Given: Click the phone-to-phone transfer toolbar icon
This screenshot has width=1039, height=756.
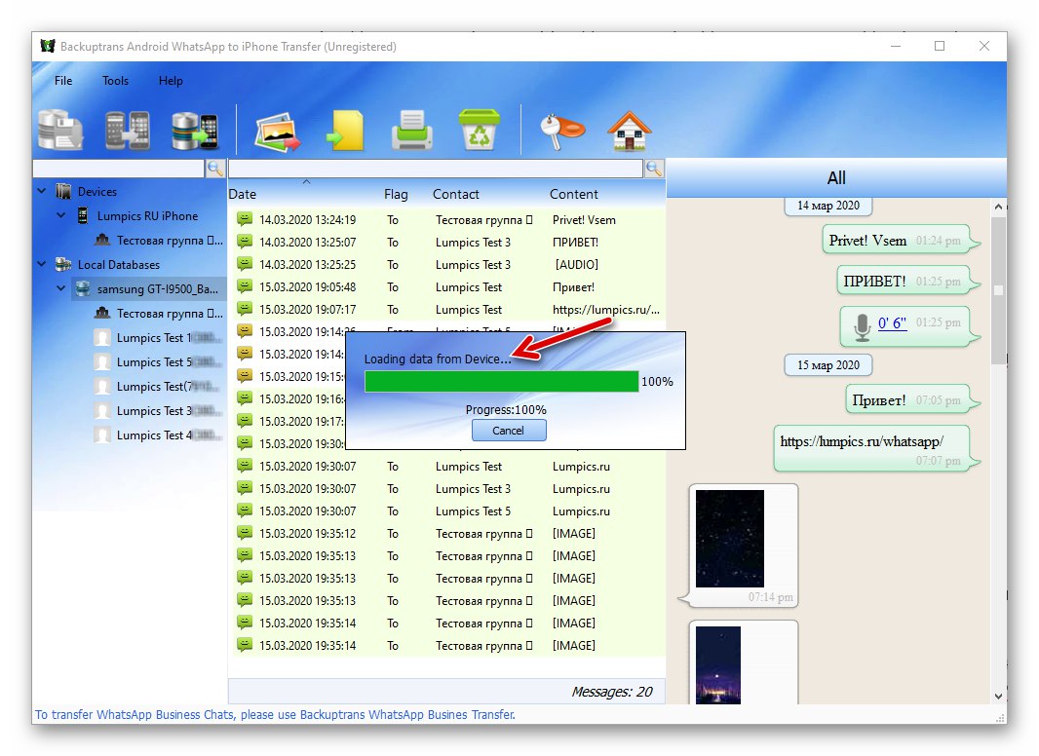Looking at the screenshot, I should click(x=128, y=130).
